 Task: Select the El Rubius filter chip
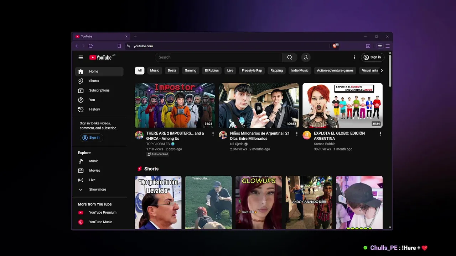coord(212,70)
